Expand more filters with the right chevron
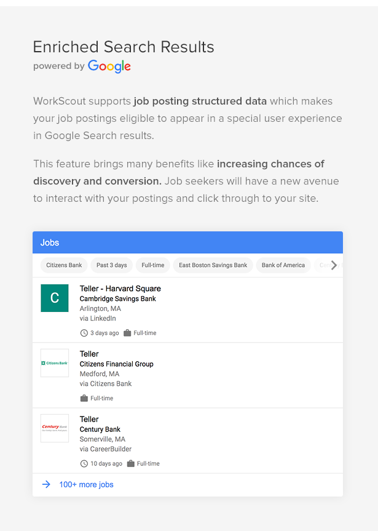This screenshot has height=531, width=378. 334,265
